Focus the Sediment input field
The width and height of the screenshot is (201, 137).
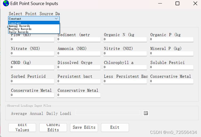(79, 39)
